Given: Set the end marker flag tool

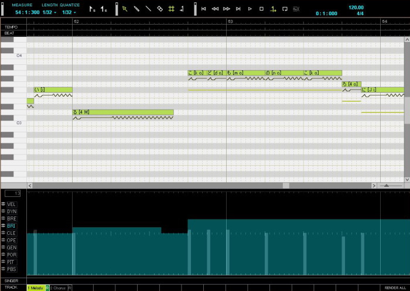Looking at the screenshot, I should click(x=104, y=9).
